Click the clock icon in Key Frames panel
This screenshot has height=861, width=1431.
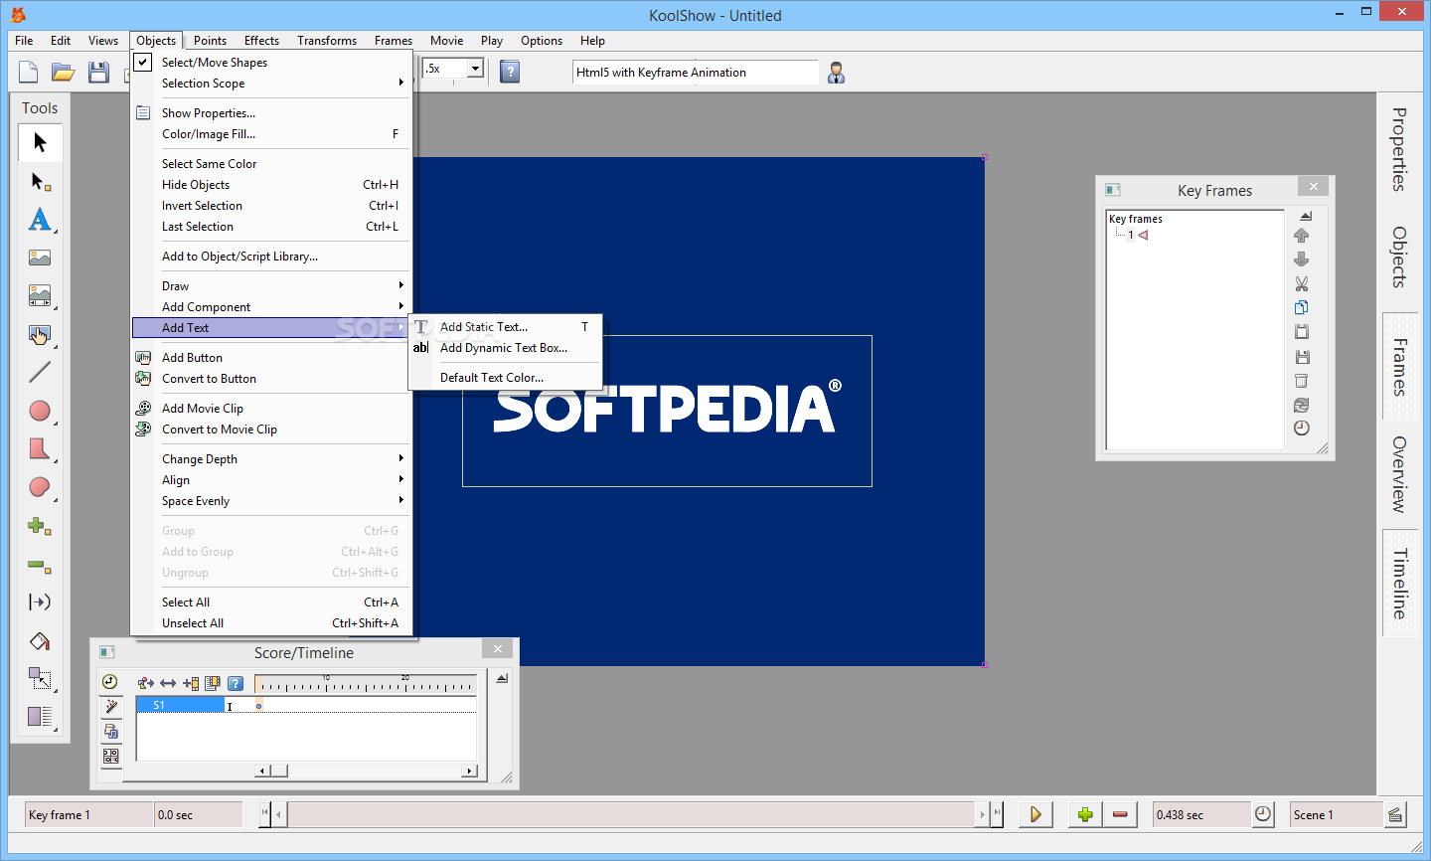point(1302,429)
